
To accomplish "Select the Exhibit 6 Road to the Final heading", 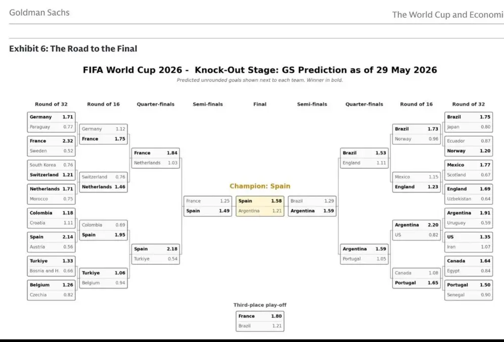I will tap(73, 48).
